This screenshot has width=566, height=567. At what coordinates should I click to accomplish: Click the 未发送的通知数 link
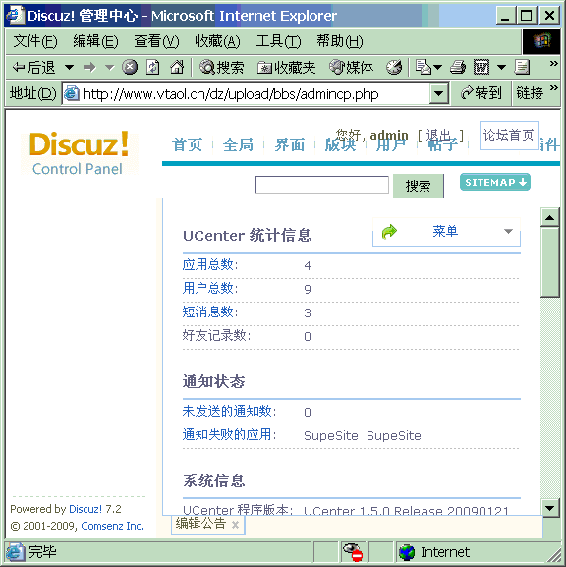[x=227, y=411]
